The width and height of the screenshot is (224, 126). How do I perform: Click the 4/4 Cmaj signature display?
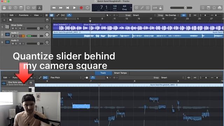click(125, 8)
